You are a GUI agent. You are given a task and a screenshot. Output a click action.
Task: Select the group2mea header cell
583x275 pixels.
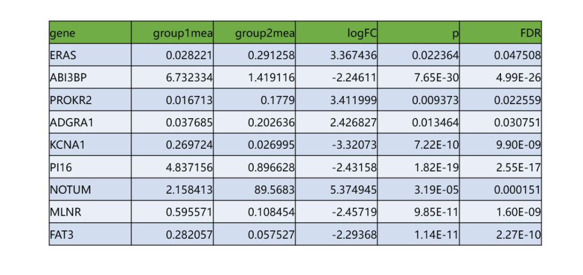254,33
